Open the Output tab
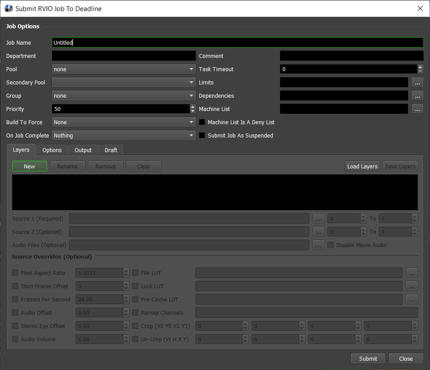The width and height of the screenshot is (430, 370). 83,150
